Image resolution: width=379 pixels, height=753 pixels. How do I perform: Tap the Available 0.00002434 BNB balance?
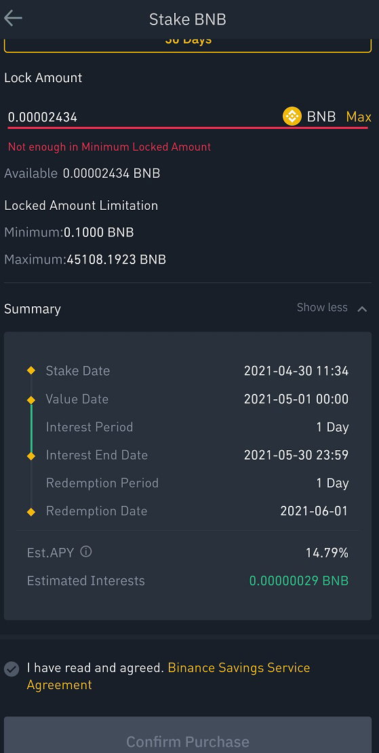[82, 173]
